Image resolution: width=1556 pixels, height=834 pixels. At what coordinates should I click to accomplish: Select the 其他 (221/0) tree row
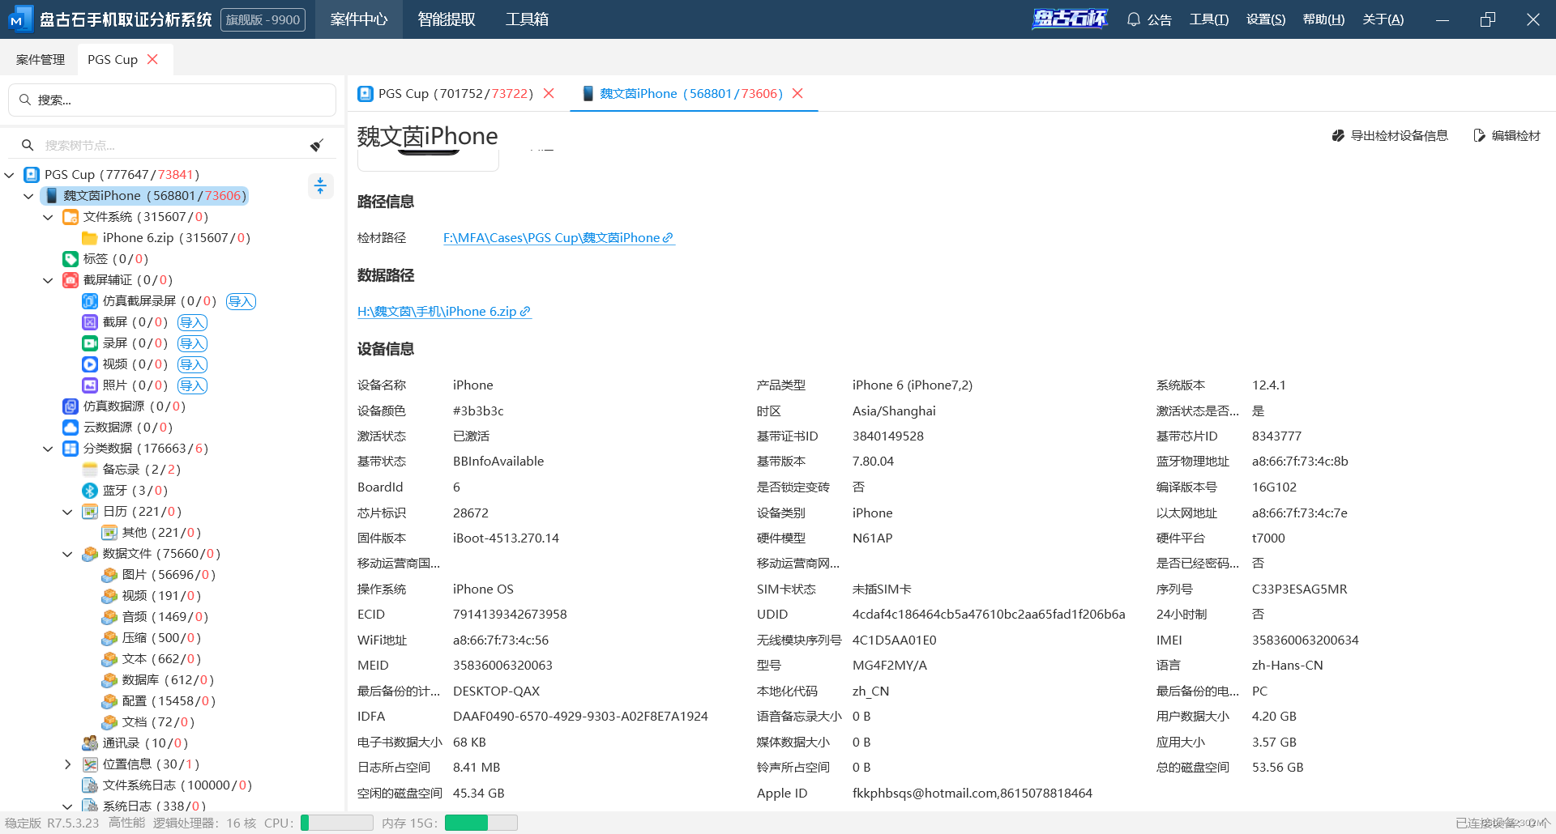click(x=151, y=533)
